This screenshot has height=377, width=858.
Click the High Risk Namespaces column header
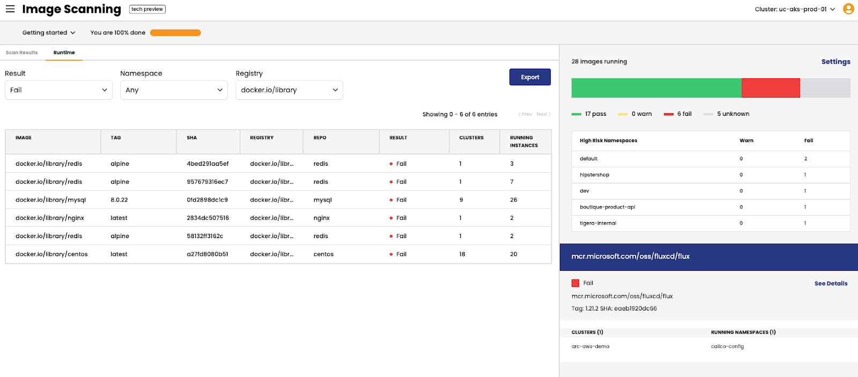(609, 141)
